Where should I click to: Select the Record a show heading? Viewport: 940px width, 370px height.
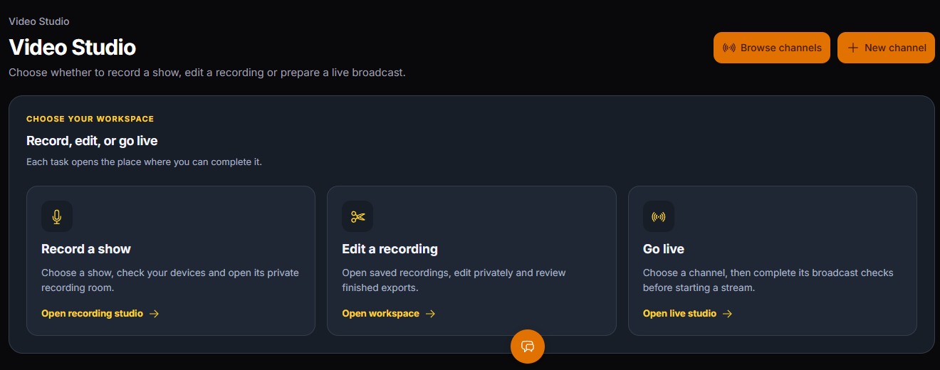click(86, 249)
